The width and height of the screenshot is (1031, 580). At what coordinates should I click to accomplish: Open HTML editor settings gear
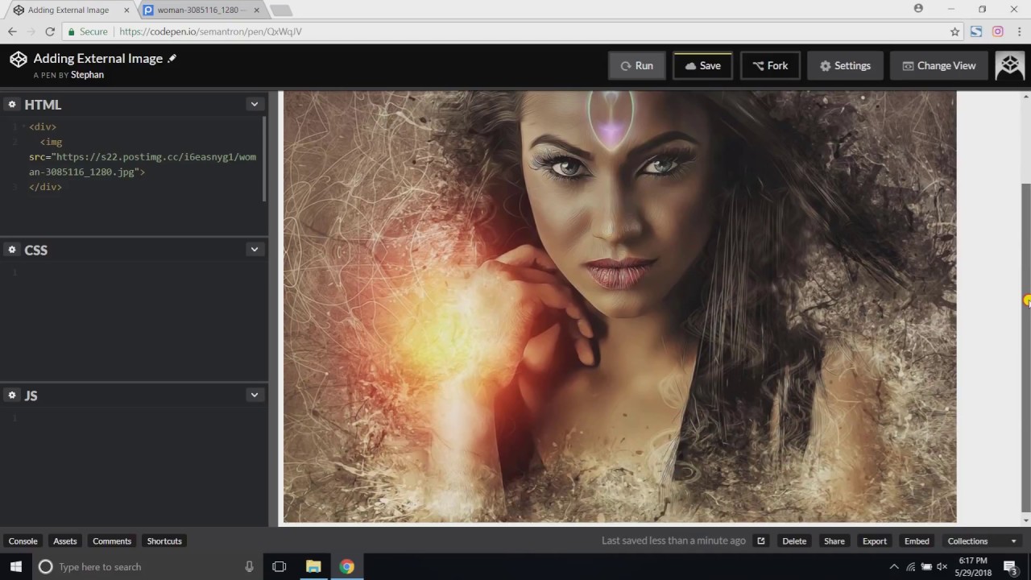point(12,104)
